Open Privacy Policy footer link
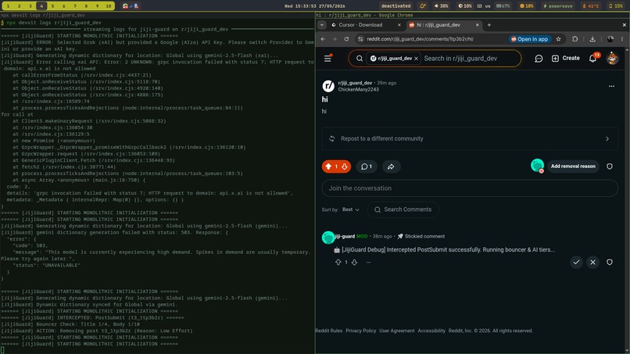 tap(361, 331)
